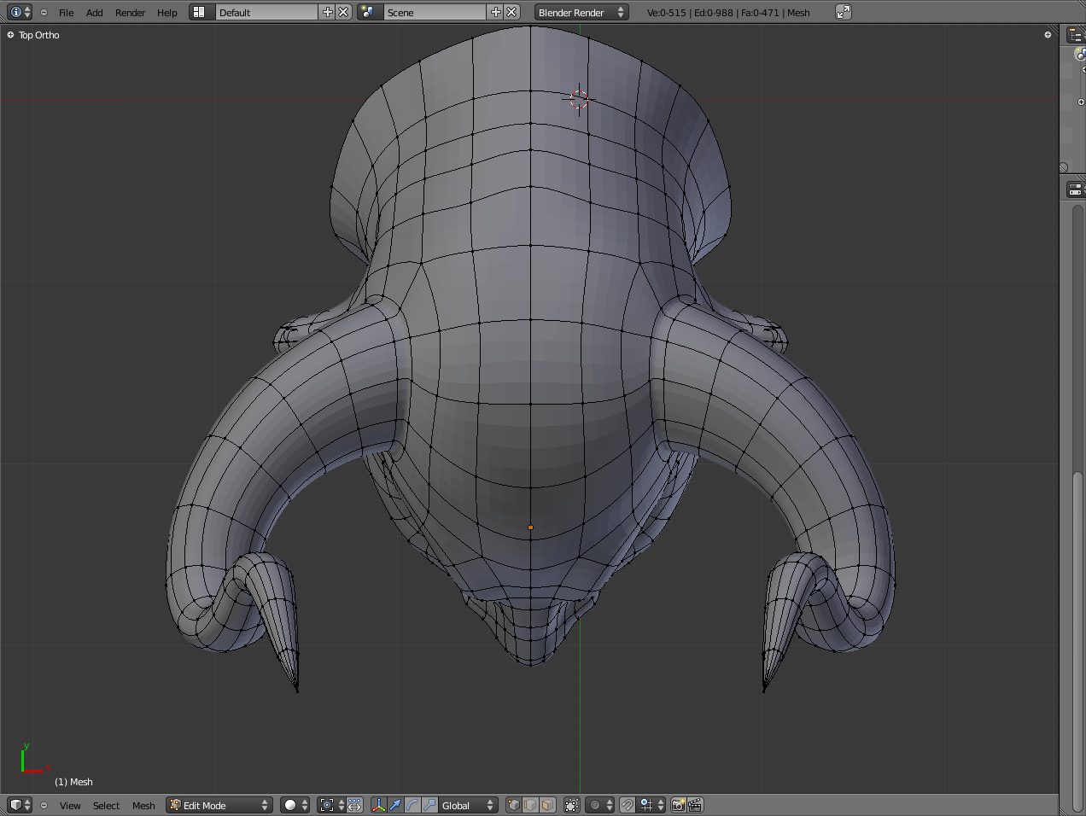Click the Scene name field
This screenshot has width=1086, height=816.
point(434,12)
